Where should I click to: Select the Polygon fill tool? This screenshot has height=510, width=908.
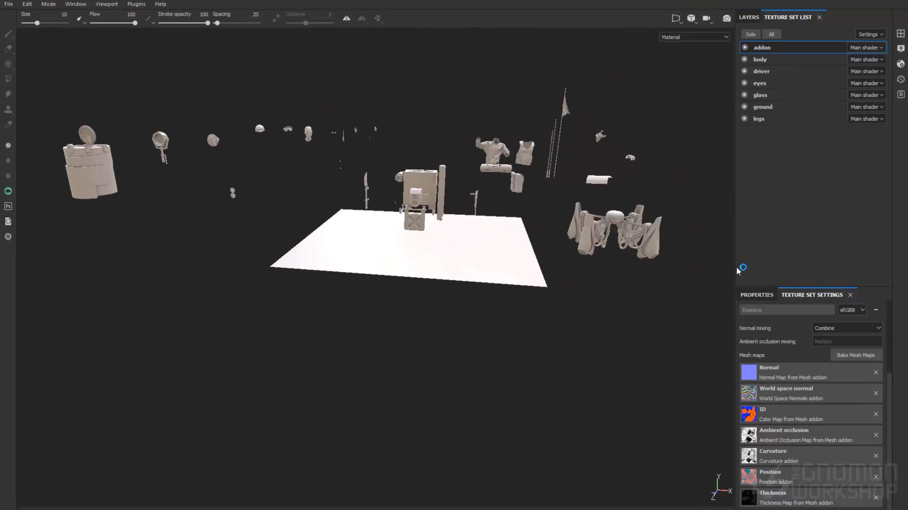pyautogui.click(x=8, y=79)
